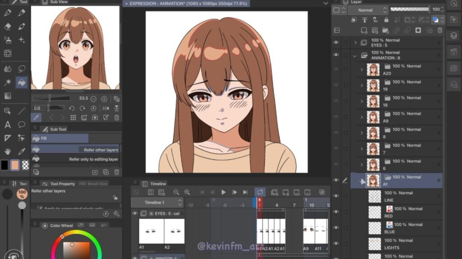Pick the Gradient tool
Image resolution: width=462 pixels, height=259 pixels.
tap(8, 96)
